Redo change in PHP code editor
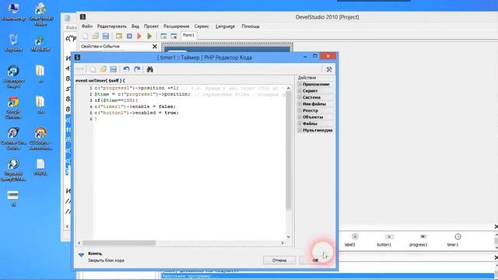This screenshot has width=498, height=280. click(x=137, y=69)
